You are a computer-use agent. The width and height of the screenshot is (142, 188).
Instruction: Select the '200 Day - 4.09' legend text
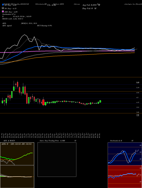[x=11, y=12]
